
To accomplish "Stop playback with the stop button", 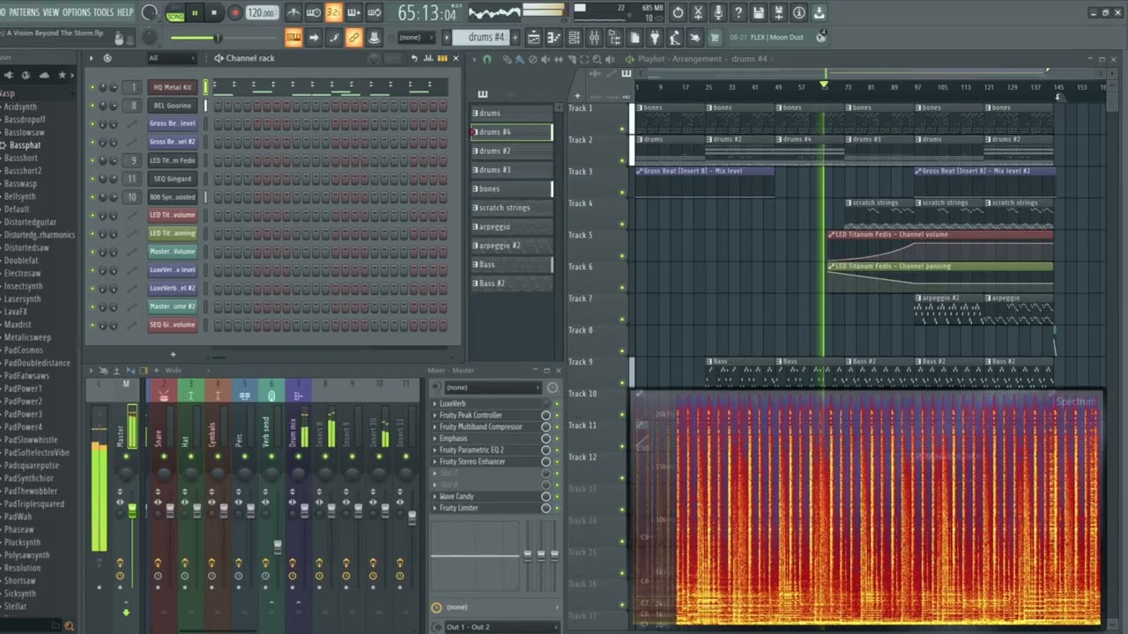I will pyautogui.click(x=214, y=12).
